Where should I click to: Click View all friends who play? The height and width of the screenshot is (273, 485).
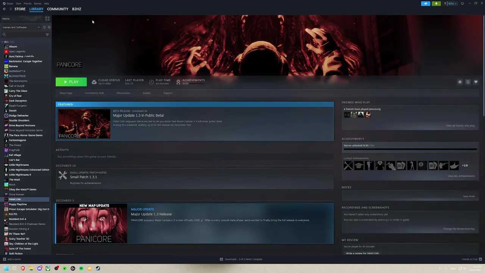pyautogui.click(x=460, y=126)
